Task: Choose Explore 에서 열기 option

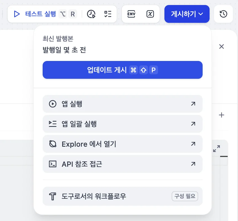Action: coord(122,144)
